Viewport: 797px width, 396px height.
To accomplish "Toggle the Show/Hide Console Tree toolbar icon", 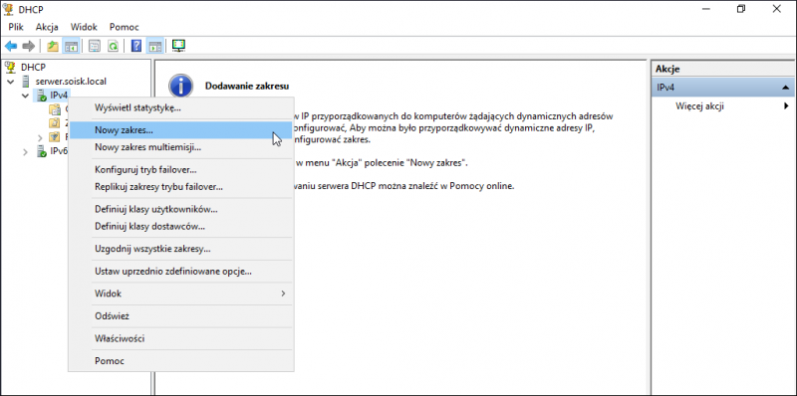I will [70, 46].
